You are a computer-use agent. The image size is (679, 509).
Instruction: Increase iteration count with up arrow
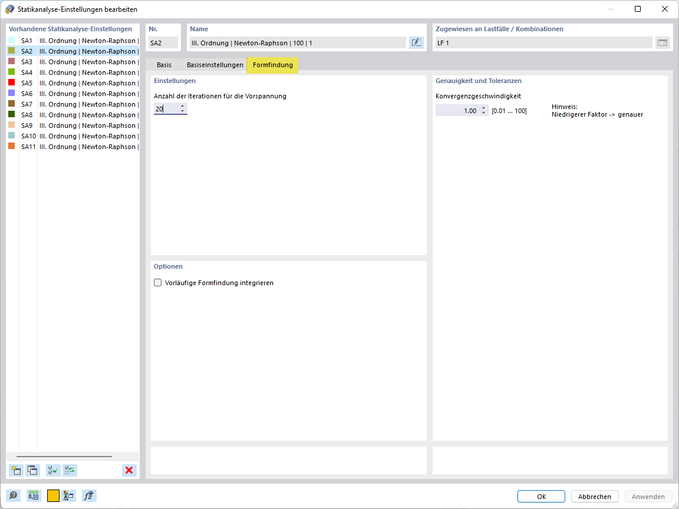(x=183, y=107)
